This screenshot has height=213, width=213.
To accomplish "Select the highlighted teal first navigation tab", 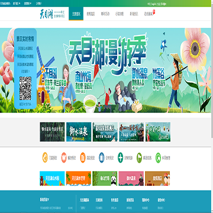I will pyautogui.click(x=76, y=14).
